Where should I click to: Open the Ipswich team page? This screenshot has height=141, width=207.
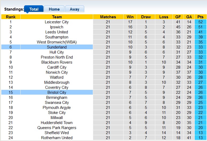57,27
